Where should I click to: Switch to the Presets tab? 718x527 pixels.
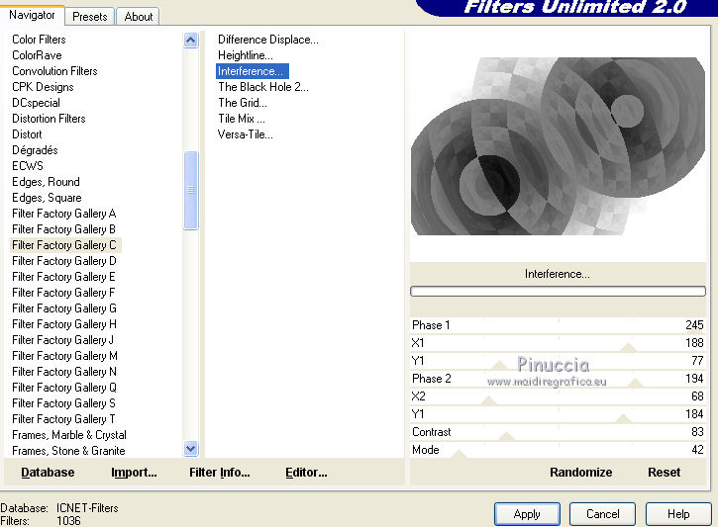coord(89,17)
